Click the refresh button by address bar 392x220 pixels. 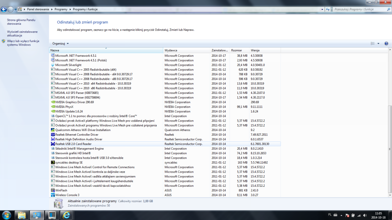tap(328, 9)
